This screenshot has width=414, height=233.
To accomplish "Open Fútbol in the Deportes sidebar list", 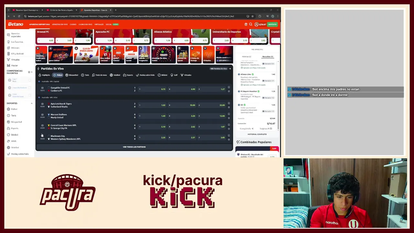I will click(x=14, y=109).
